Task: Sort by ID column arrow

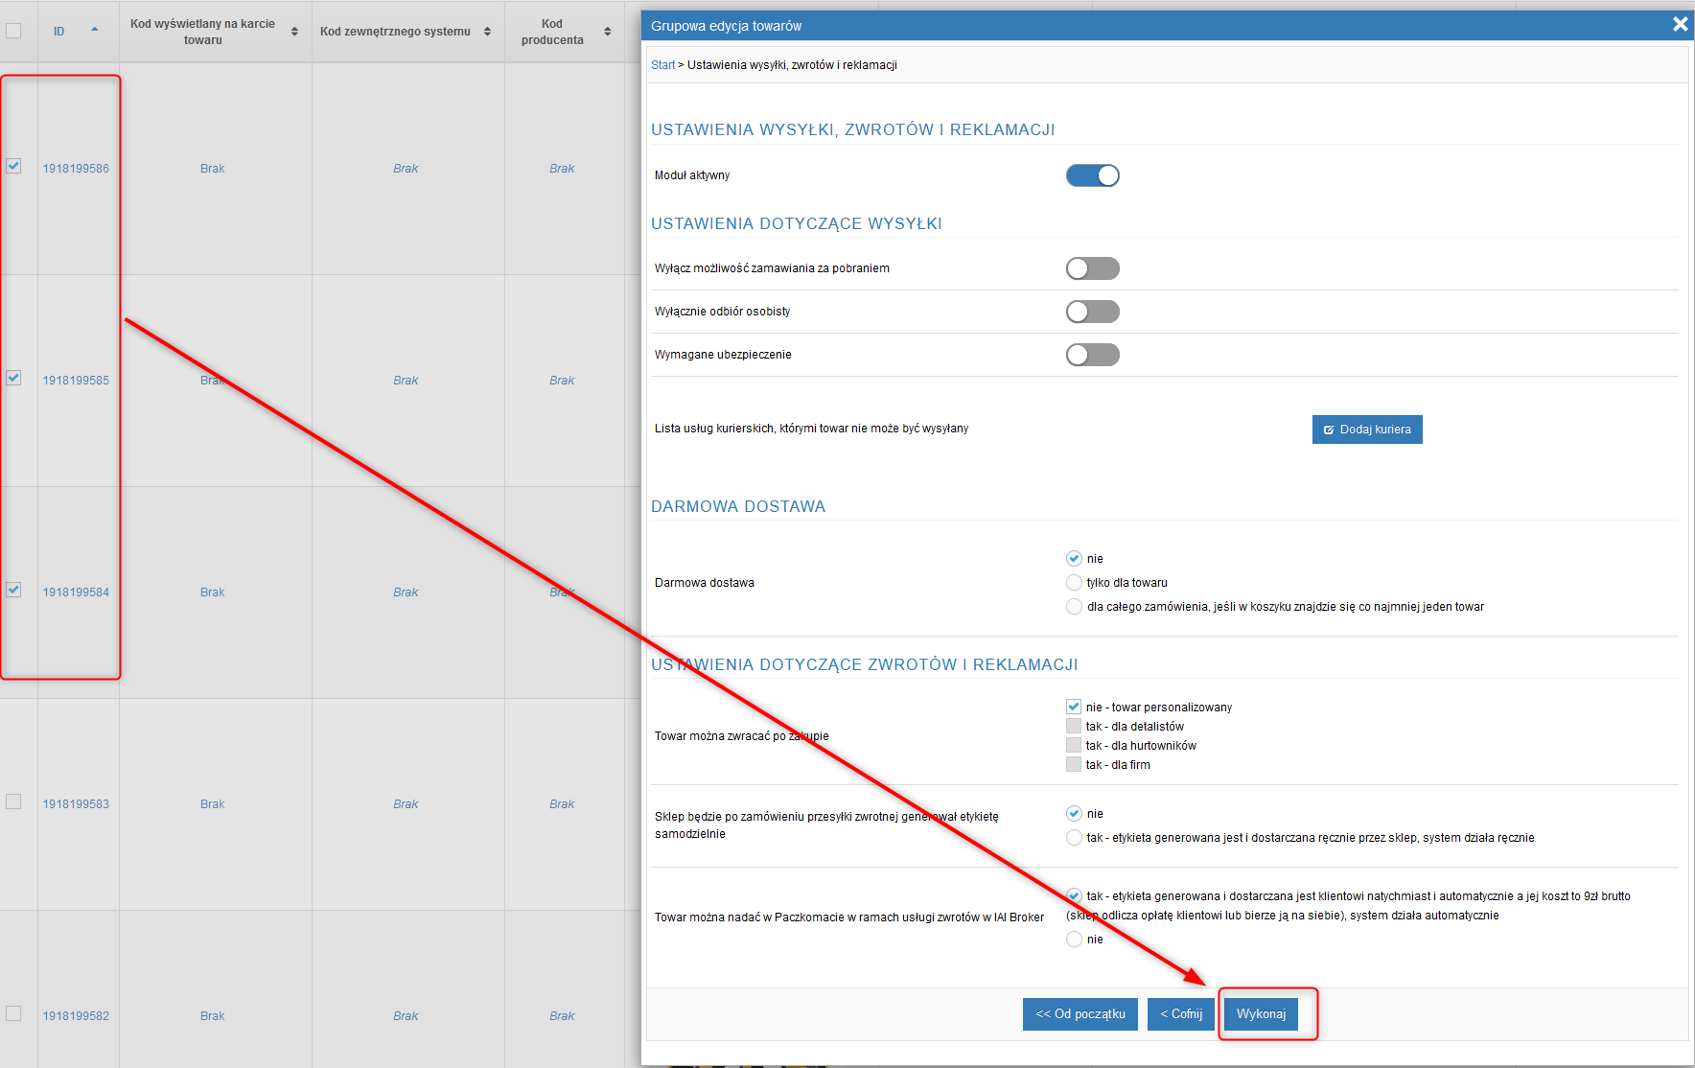Action: pos(94,30)
